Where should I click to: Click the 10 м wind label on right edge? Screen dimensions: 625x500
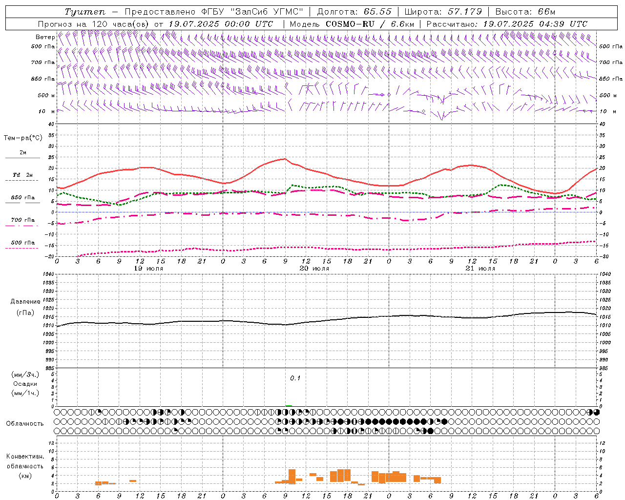click(608, 111)
